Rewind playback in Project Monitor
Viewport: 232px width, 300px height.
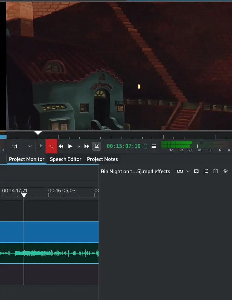(61, 146)
